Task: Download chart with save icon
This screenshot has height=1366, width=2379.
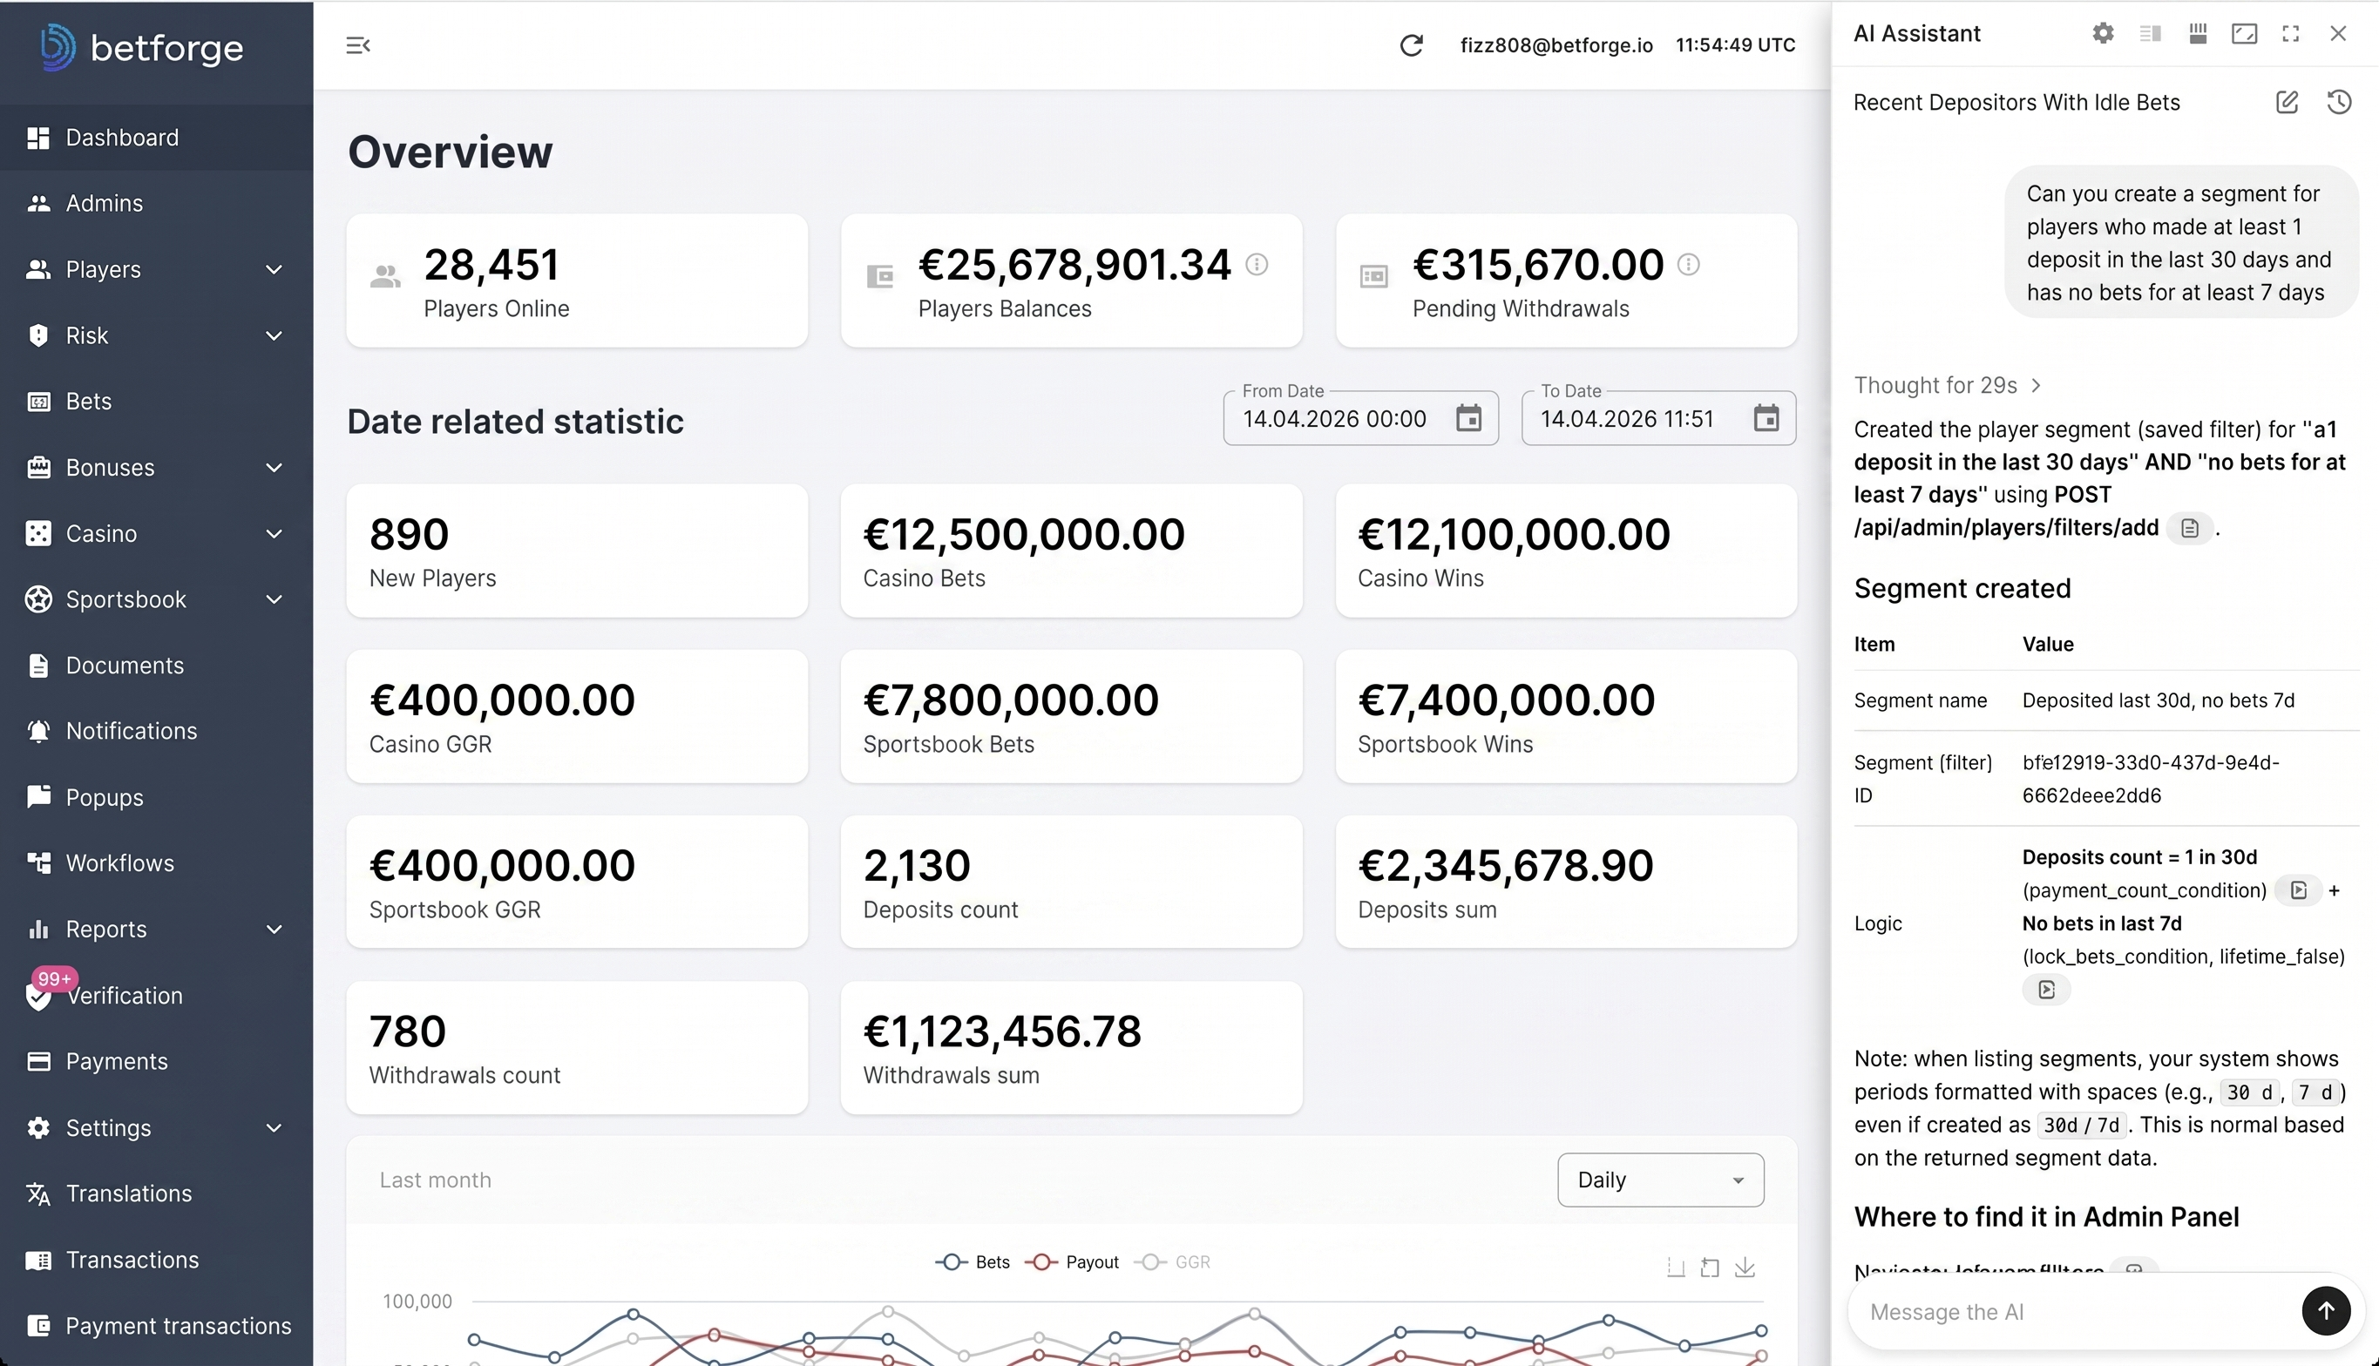Action: [x=1744, y=1268]
